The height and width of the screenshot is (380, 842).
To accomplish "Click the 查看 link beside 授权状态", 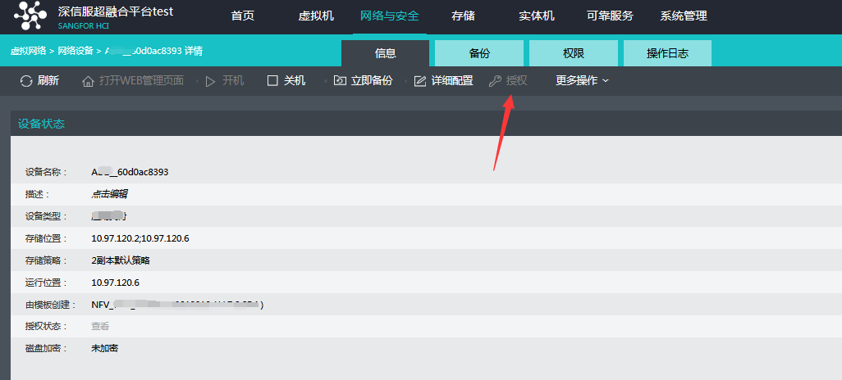I will (100, 326).
